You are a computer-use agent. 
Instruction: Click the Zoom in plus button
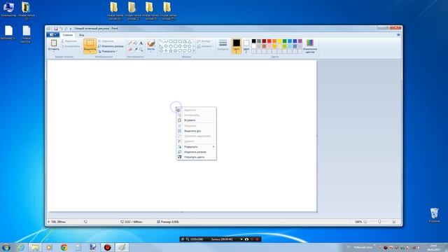coord(393,222)
